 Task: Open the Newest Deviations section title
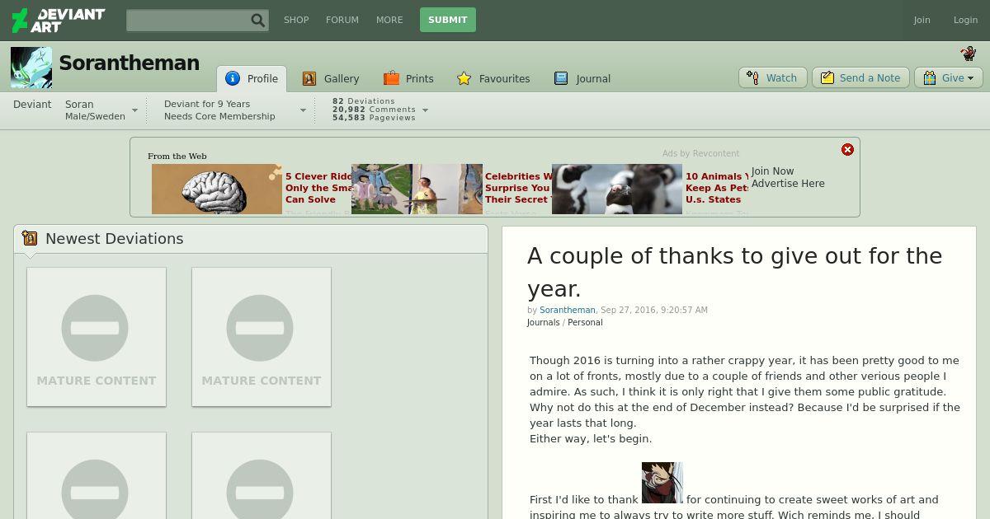pos(115,238)
